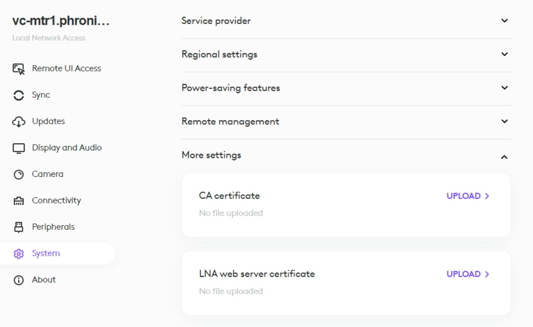Click the System gear icon
Viewport: 533px width, 327px height.
[x=19, y=254]
